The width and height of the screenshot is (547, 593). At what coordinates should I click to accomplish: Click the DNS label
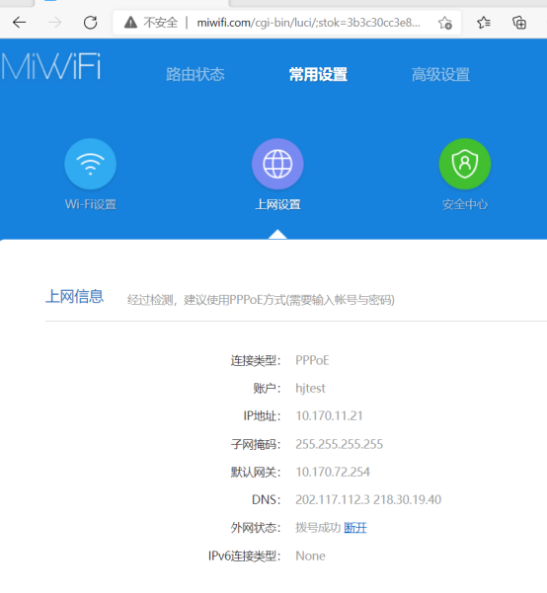click(x=267, y=500)
